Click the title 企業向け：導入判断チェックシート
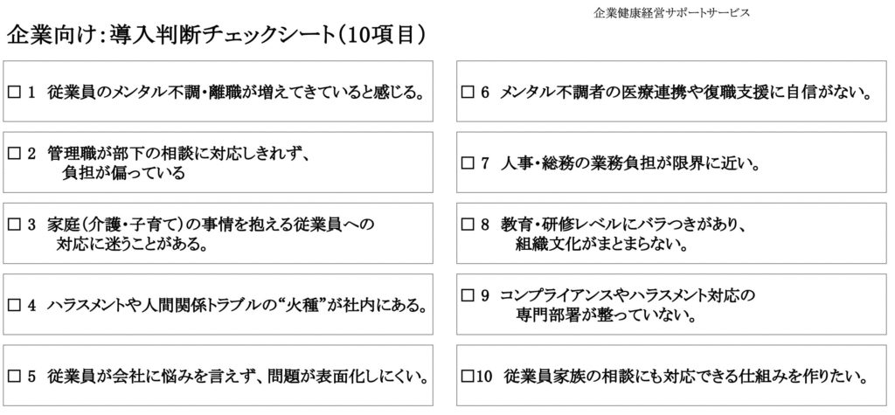 click(216, 35)
